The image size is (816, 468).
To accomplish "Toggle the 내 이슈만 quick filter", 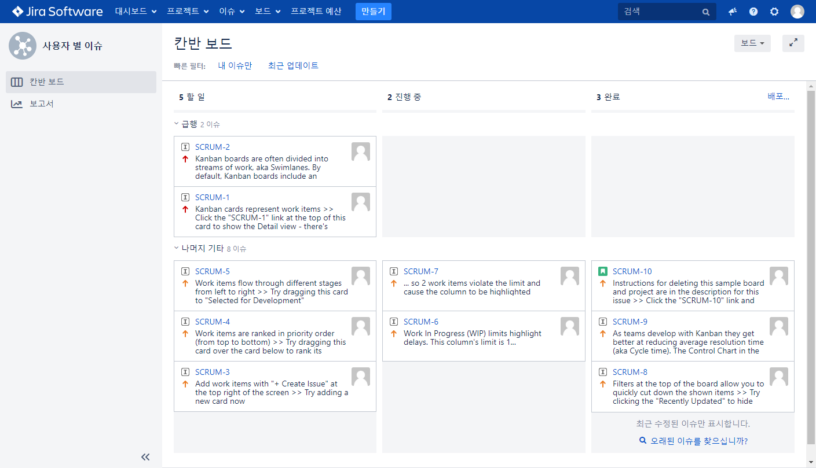I will pos(235,65).
